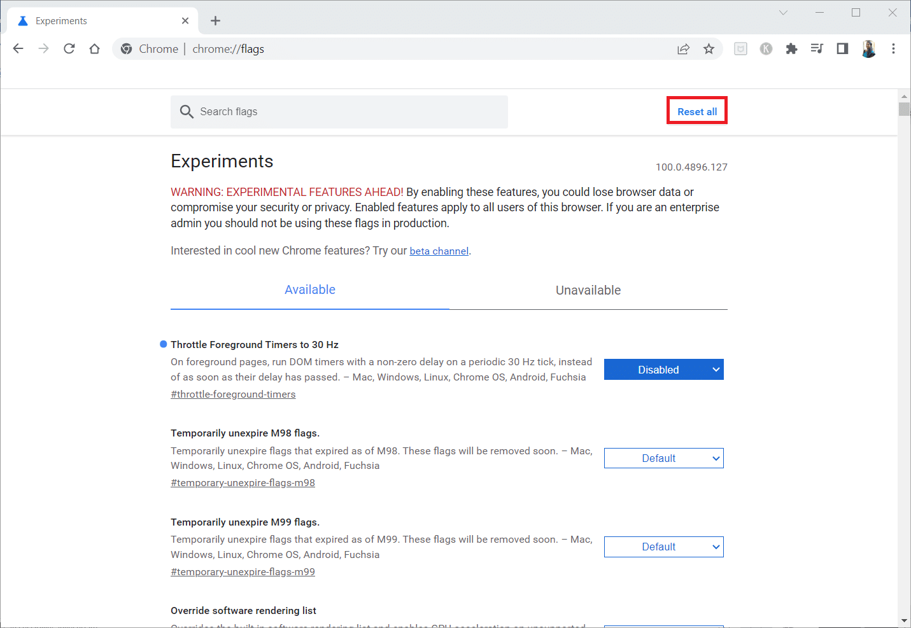Open M99 flags Default dropdown
Screen dimensions: 911x628
pyautogui.click(x=663, y=547)
